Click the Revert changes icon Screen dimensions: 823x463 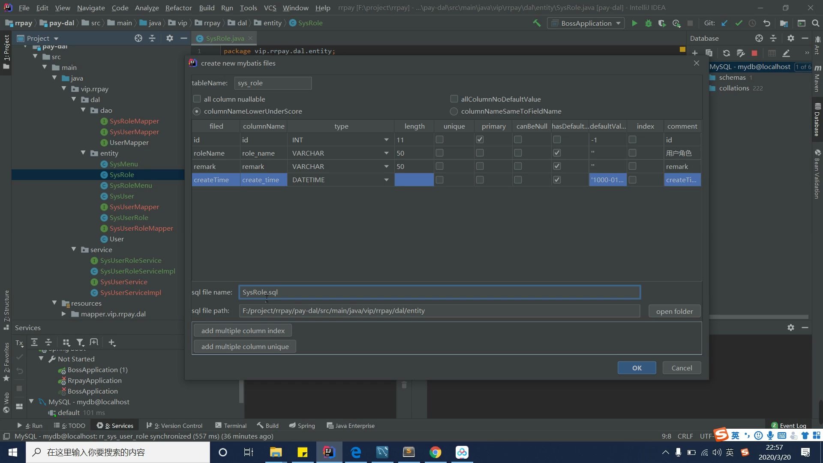point(767,23)
